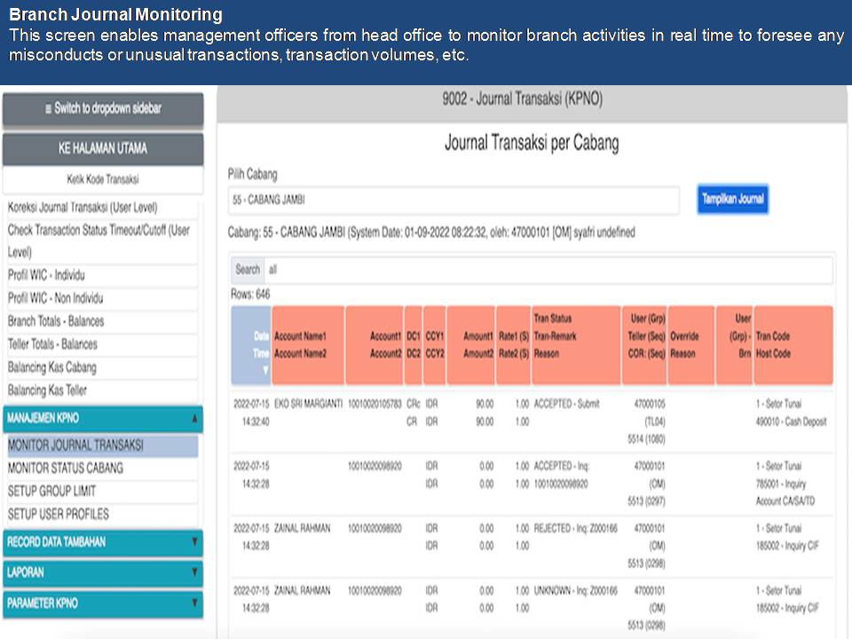Viewport: 852px width, 639px height.
Task: Go to KE HALAMAN UTAMA
Action: pos(103,148)
